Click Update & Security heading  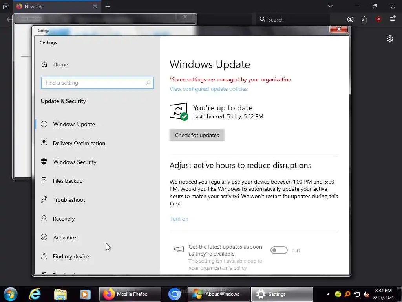tap(63, 101)
